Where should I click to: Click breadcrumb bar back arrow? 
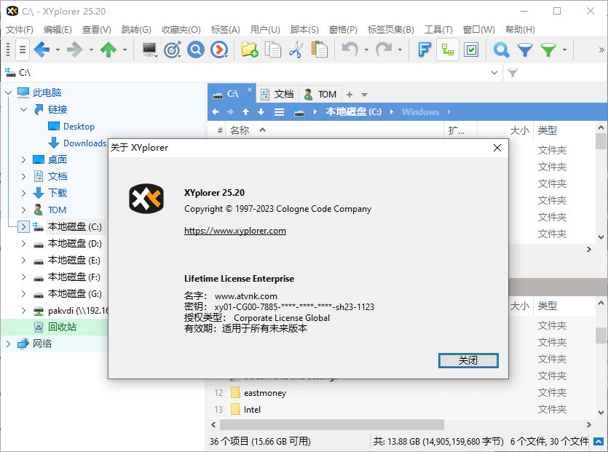[x=216, y=112]
